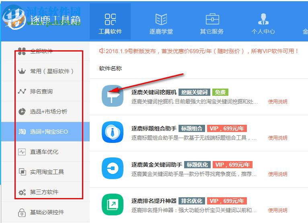This screenshot has width=308, height=223.
Task: Click the 软件名称 column header
Action: (x=110, y=68)
